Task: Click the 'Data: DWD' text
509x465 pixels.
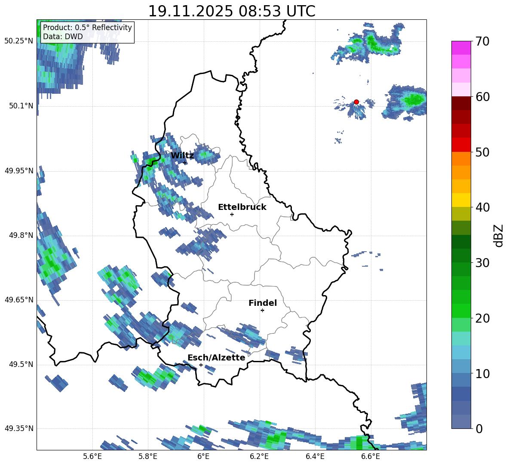Action: 63,37
